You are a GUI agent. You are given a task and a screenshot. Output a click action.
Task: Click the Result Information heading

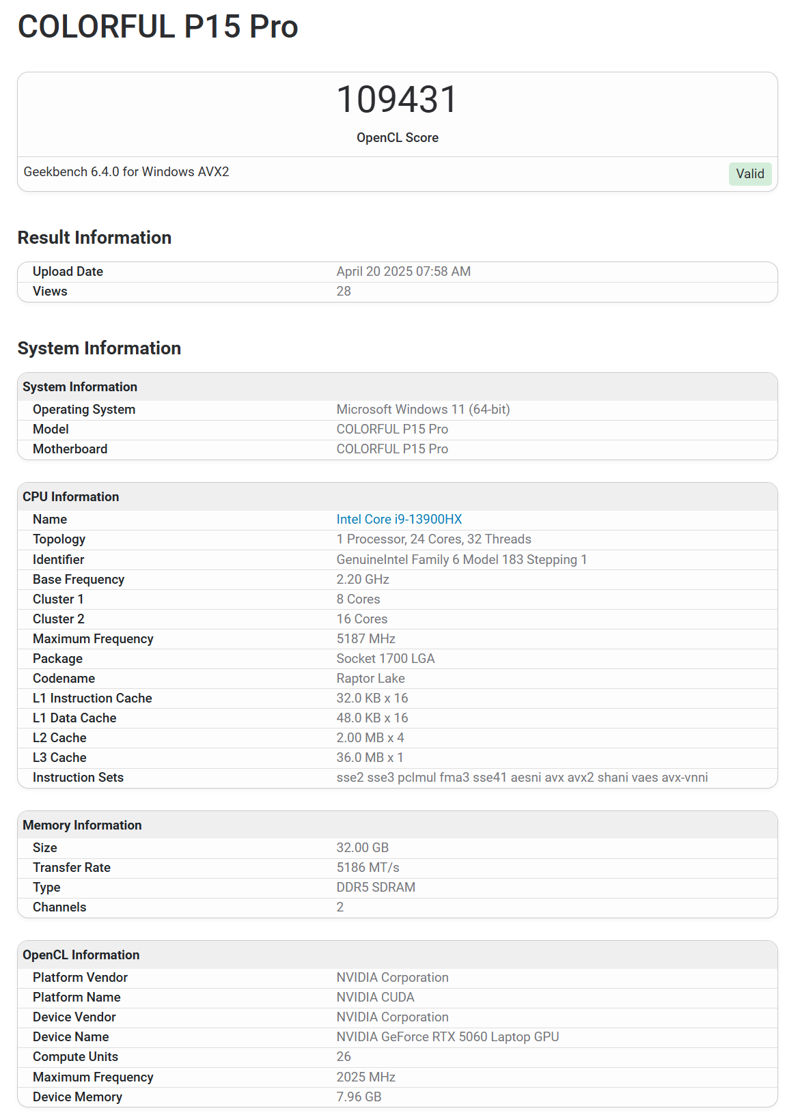pos(94,238)
